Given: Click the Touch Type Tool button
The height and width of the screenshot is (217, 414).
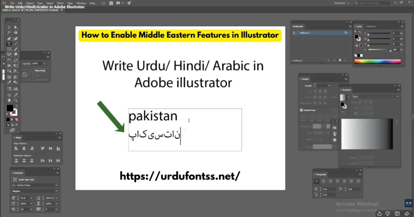Looking at the screenshot, I should [23, 179].
